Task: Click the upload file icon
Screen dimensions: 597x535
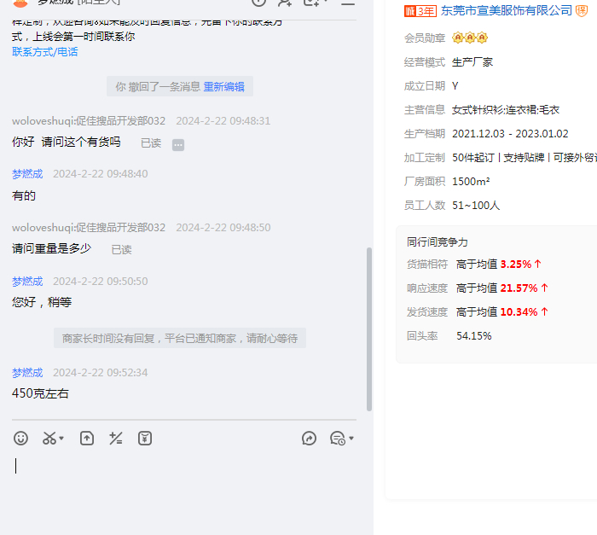Action: coord(87,438)
